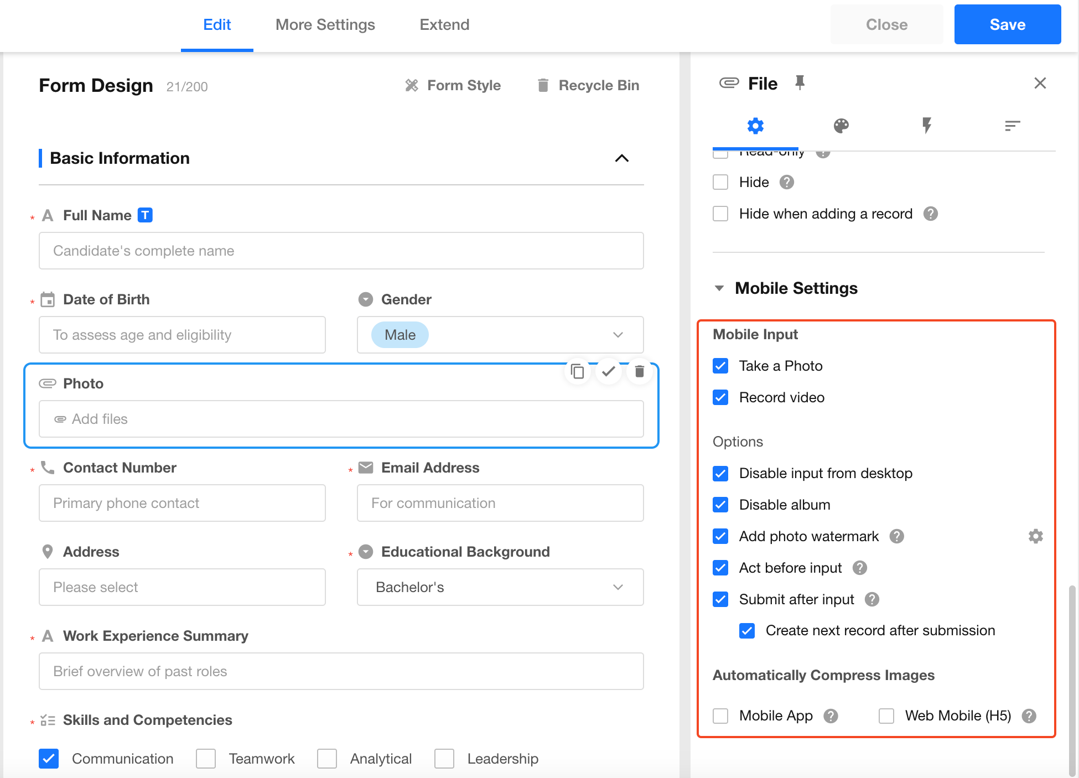Open the Recycle Bin
The height and width of the screenshot is (778, 1079).
pyautogui.click(x=588, y=85)
